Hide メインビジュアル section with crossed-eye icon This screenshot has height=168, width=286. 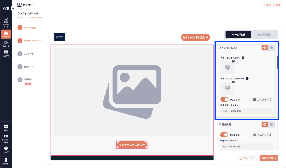271,48
